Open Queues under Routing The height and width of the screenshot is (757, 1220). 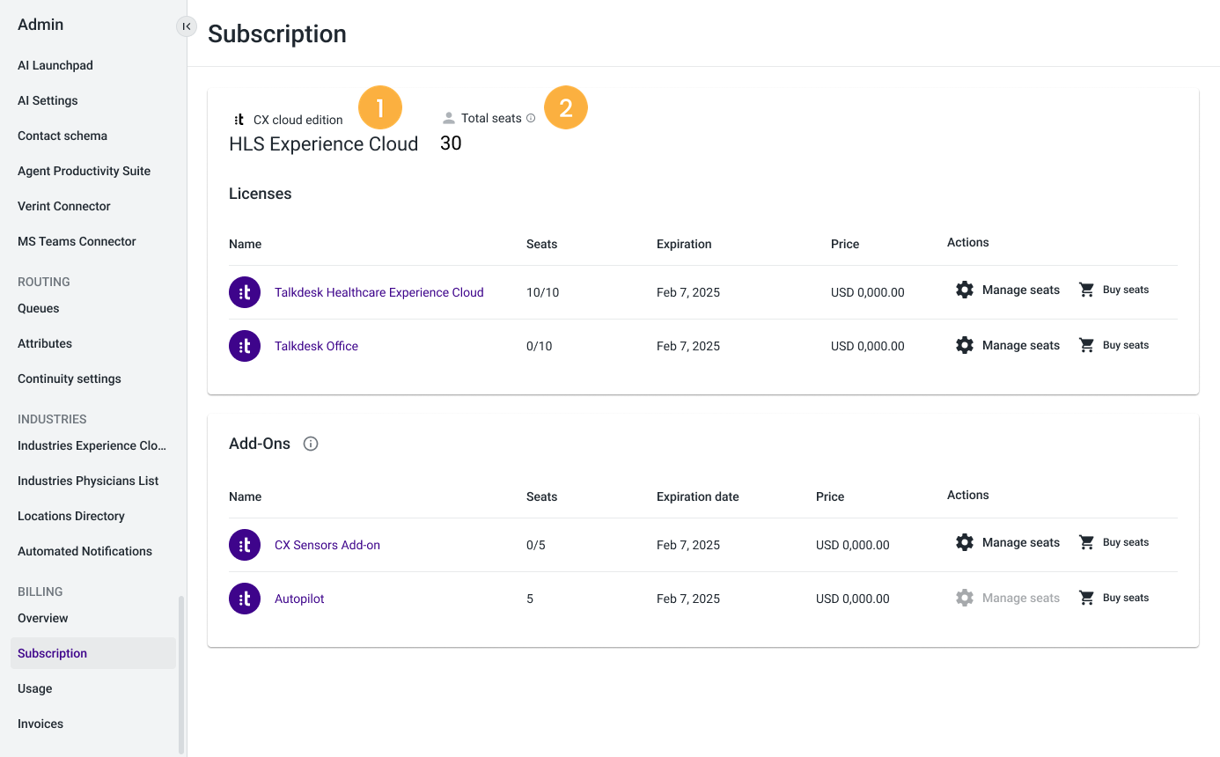tap(39, 308)
